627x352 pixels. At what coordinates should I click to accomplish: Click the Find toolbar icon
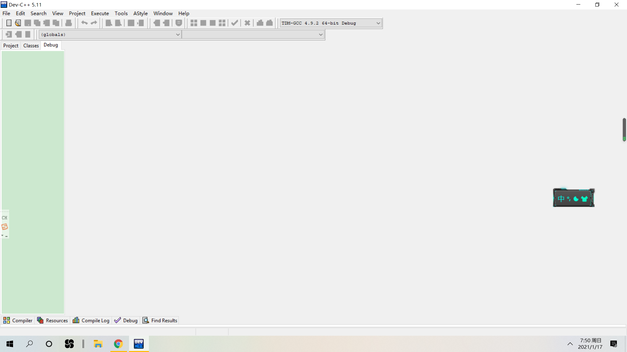pyautogui.click(x=109, y=23)
